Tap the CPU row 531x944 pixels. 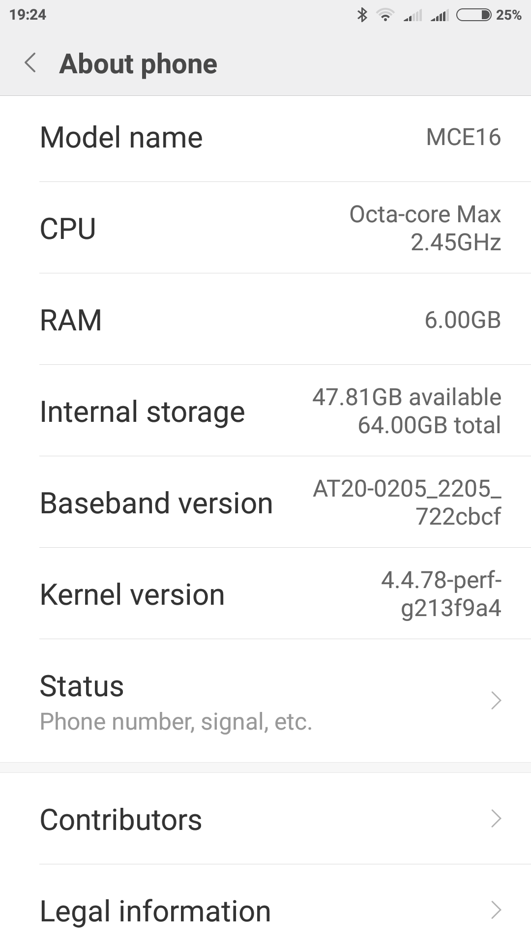pyautogui.click(x=265, y=229)
